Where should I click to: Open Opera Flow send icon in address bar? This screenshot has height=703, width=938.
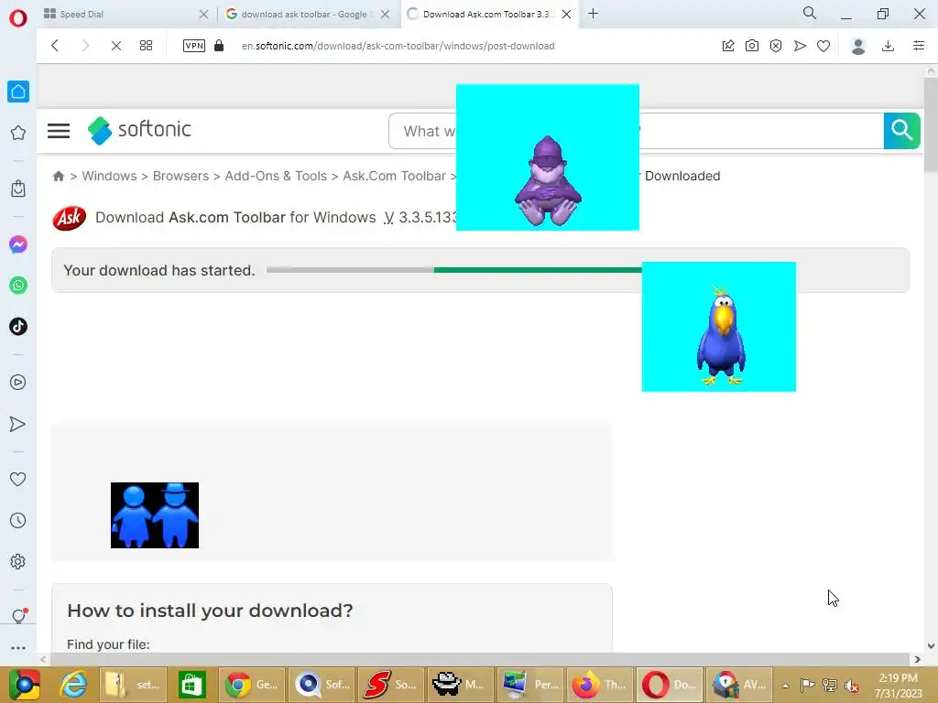(800, 46)
